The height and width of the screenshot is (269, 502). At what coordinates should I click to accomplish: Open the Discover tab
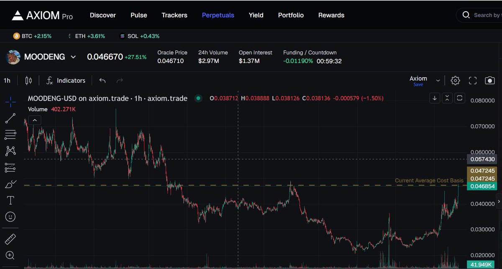[x=103, y=15]
